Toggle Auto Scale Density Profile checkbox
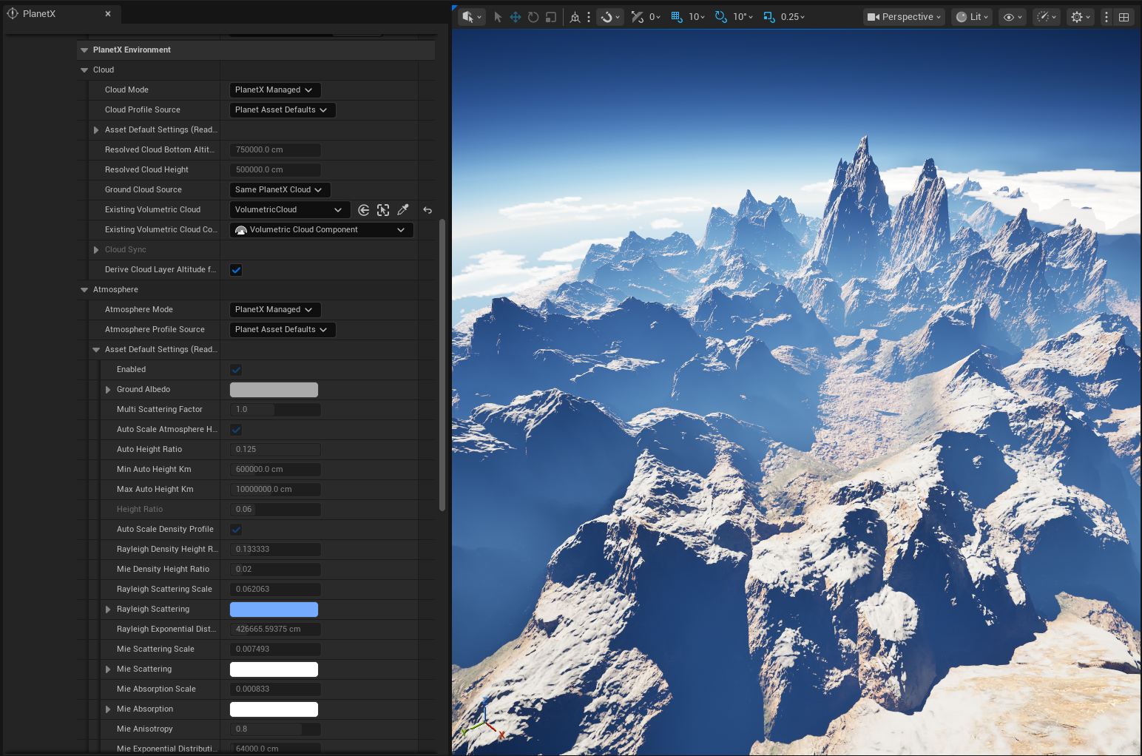 [x=236, y=530]
